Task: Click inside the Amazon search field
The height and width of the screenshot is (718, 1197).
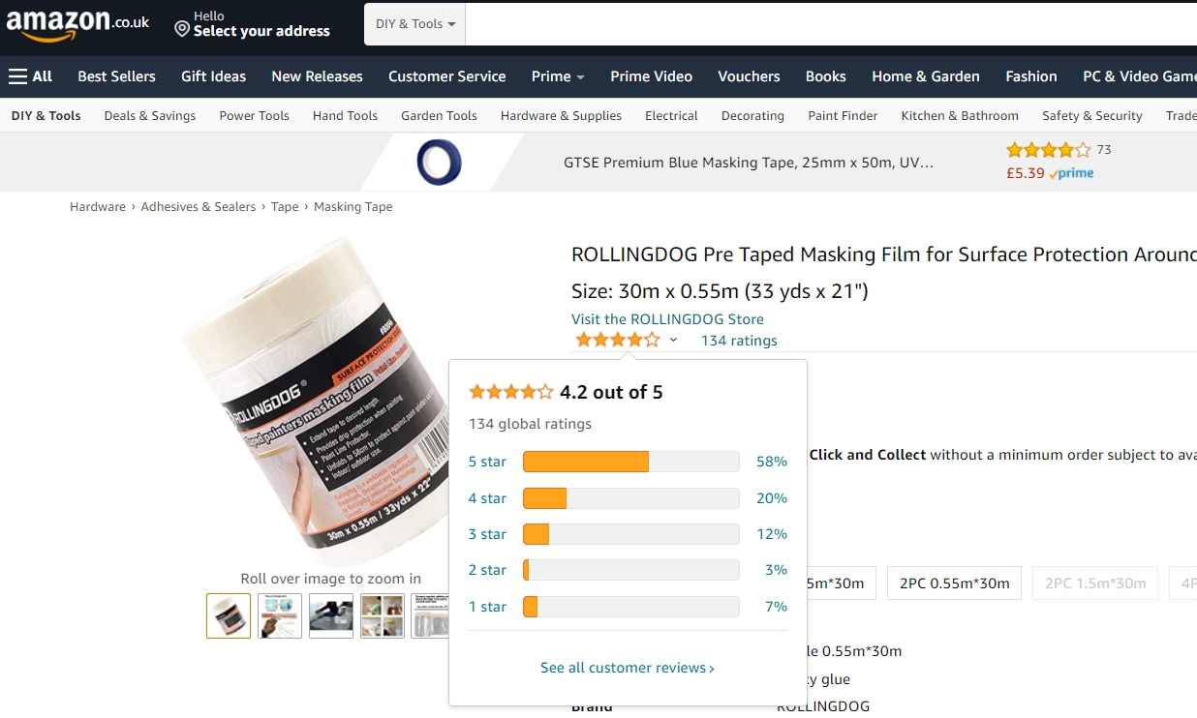Action: coord(831,24)
